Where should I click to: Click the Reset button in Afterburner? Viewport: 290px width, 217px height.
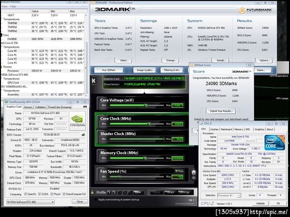pos(170,192)
